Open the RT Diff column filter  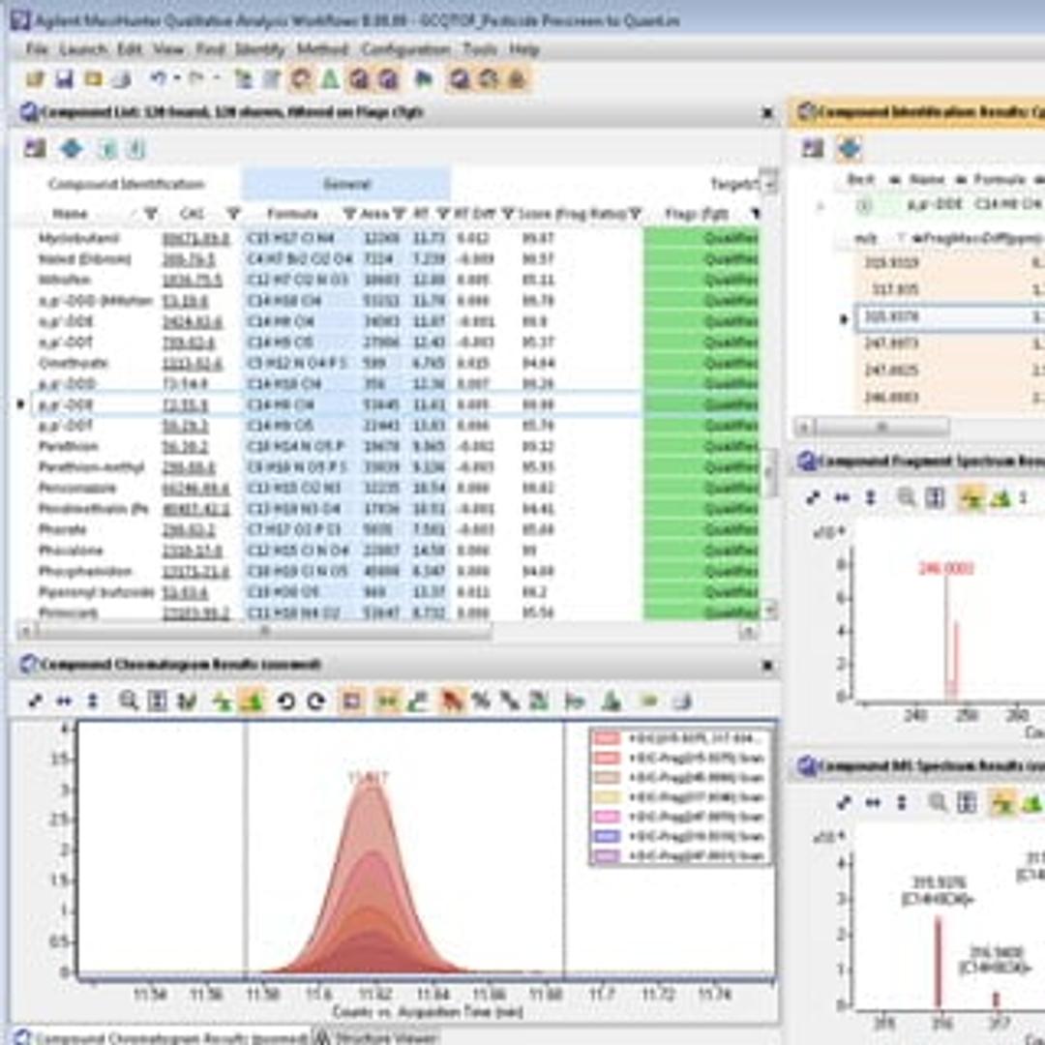(x=509, y=214)
